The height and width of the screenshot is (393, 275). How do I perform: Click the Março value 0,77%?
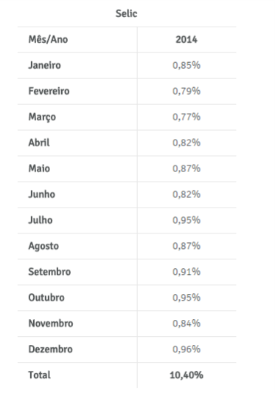[187, 117]
